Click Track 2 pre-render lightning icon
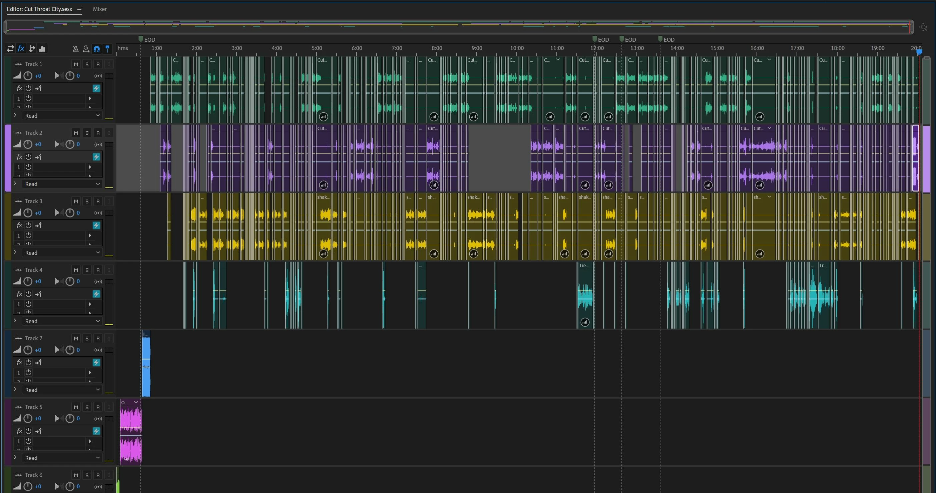 tap(96, 156)
